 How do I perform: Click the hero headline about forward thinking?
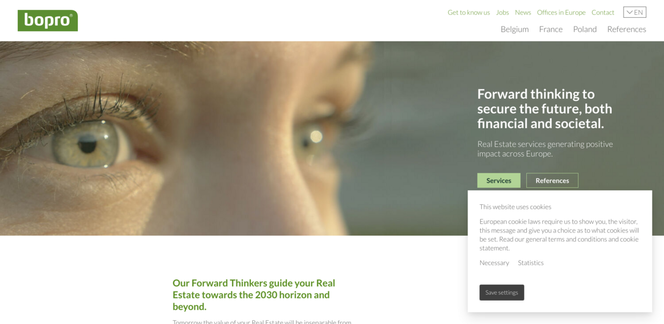click(x=544, y=109)
